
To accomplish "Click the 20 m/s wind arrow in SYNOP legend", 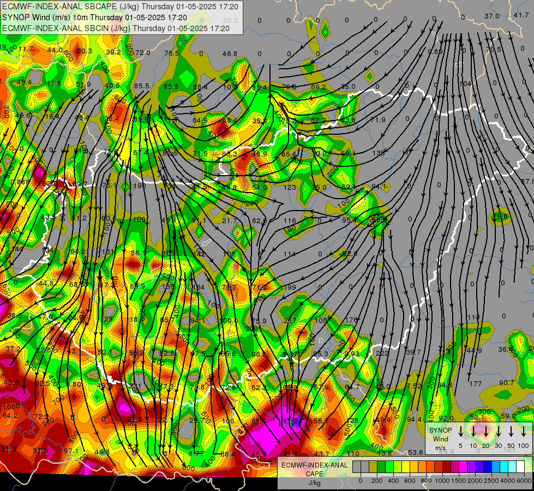I will click(486, 432).
